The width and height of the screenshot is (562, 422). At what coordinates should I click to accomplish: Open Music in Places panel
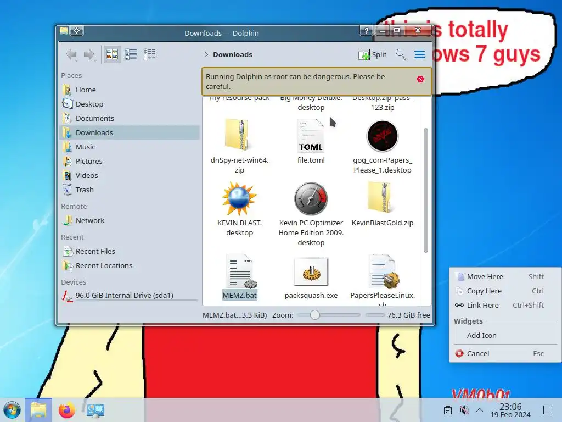[x=130, y=147]
